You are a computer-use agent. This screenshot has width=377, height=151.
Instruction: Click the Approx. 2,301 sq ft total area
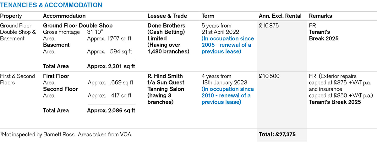[111, 66]
